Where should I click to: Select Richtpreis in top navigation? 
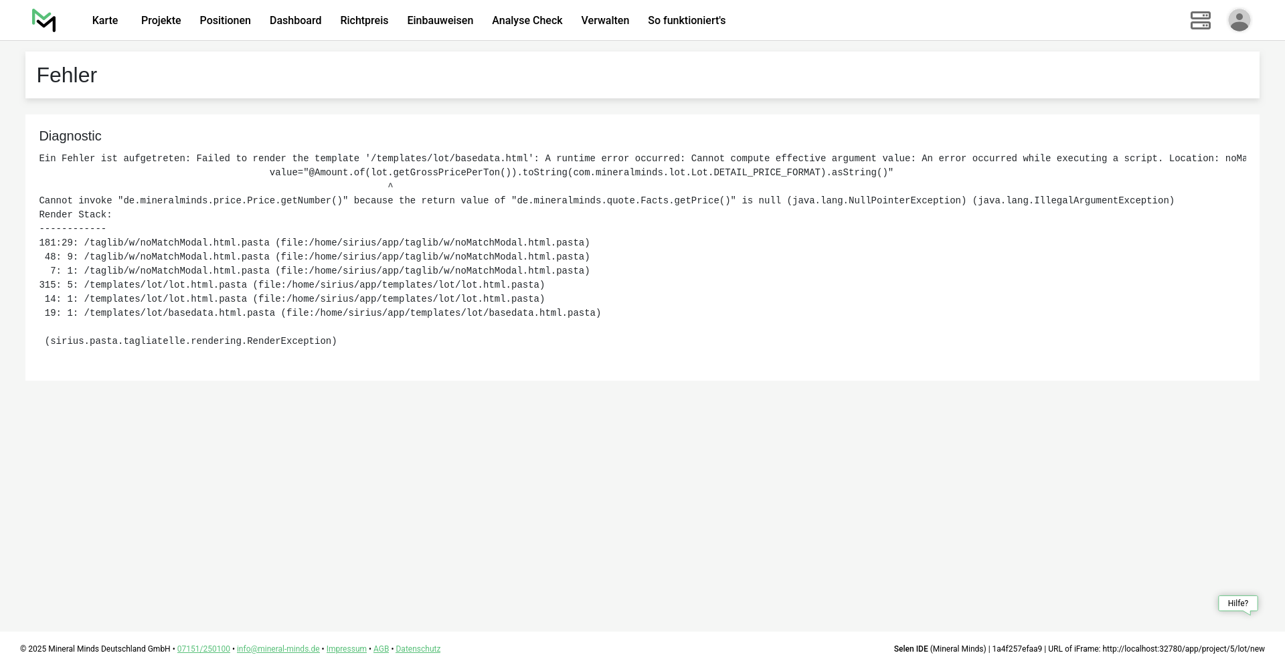point(364,21)
